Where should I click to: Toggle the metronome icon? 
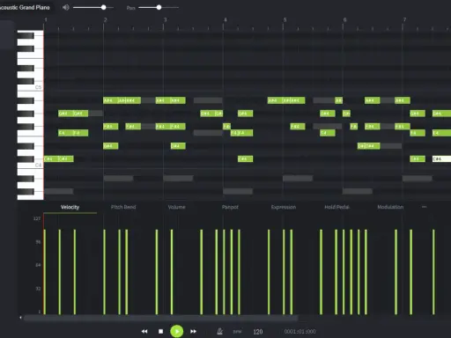(219, 331)
